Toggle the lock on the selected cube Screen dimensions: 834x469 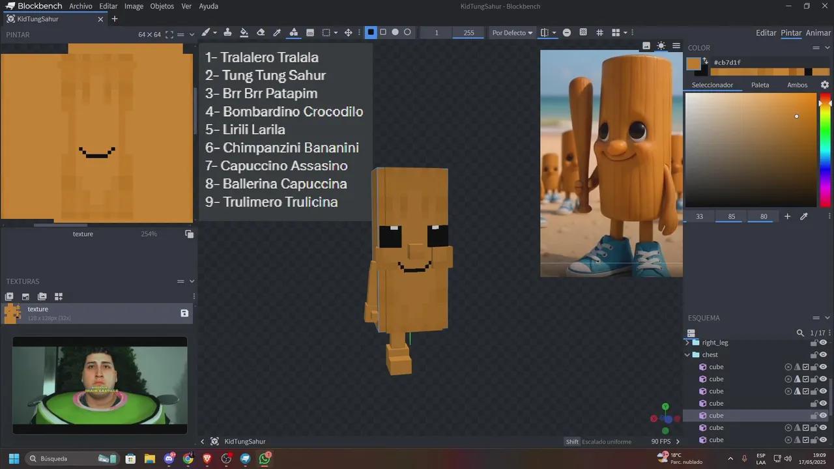tap(814, 416)
